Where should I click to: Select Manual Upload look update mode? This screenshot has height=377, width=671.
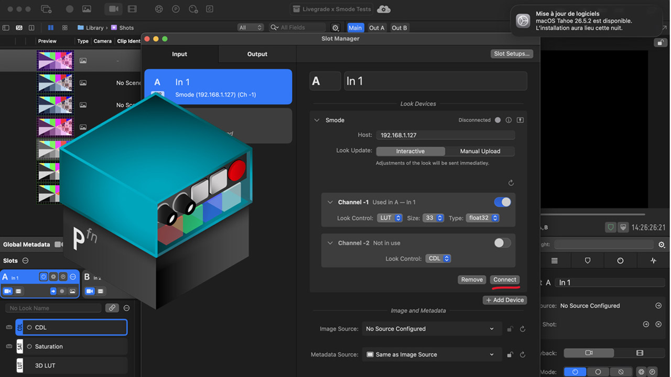pos(480,151)
